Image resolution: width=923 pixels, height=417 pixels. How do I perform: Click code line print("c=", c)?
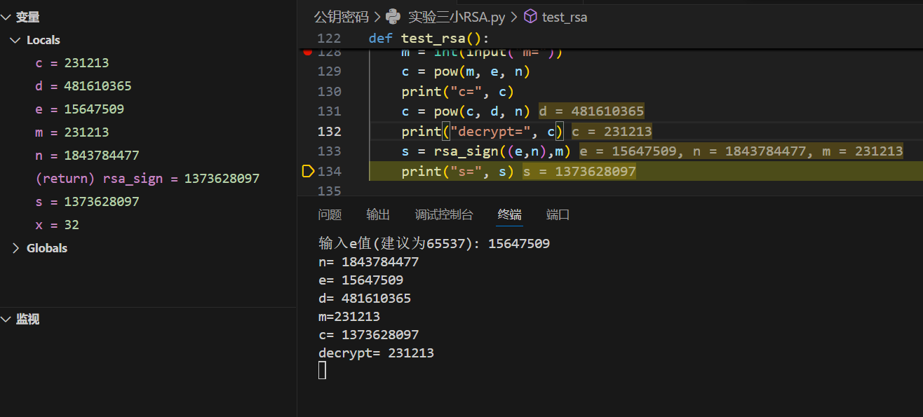(457, 92)
